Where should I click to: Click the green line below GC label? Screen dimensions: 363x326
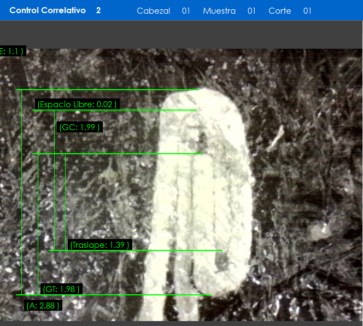tap(117, 154)
